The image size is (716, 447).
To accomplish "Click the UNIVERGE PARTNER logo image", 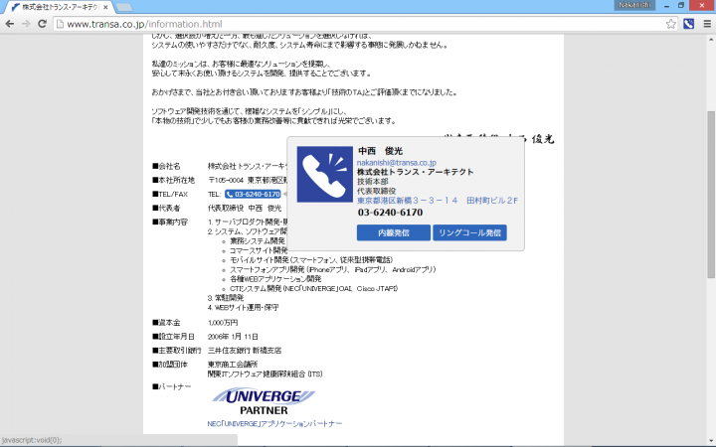I will click(x=264, y=401).
